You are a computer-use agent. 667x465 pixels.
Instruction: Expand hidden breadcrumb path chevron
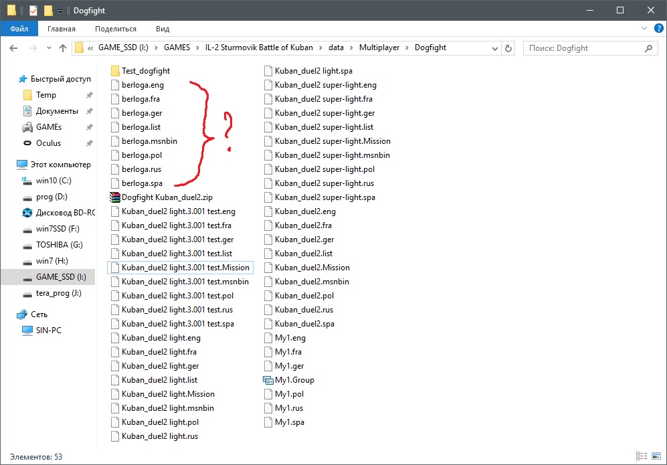[90, 48]
